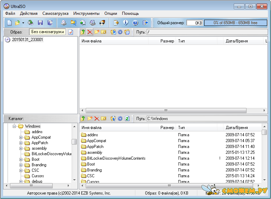Image resolution: width=271 pixels, height=199 pixels.
Task: Click the Extract icon in image toolbar
Action: (113, 32)
